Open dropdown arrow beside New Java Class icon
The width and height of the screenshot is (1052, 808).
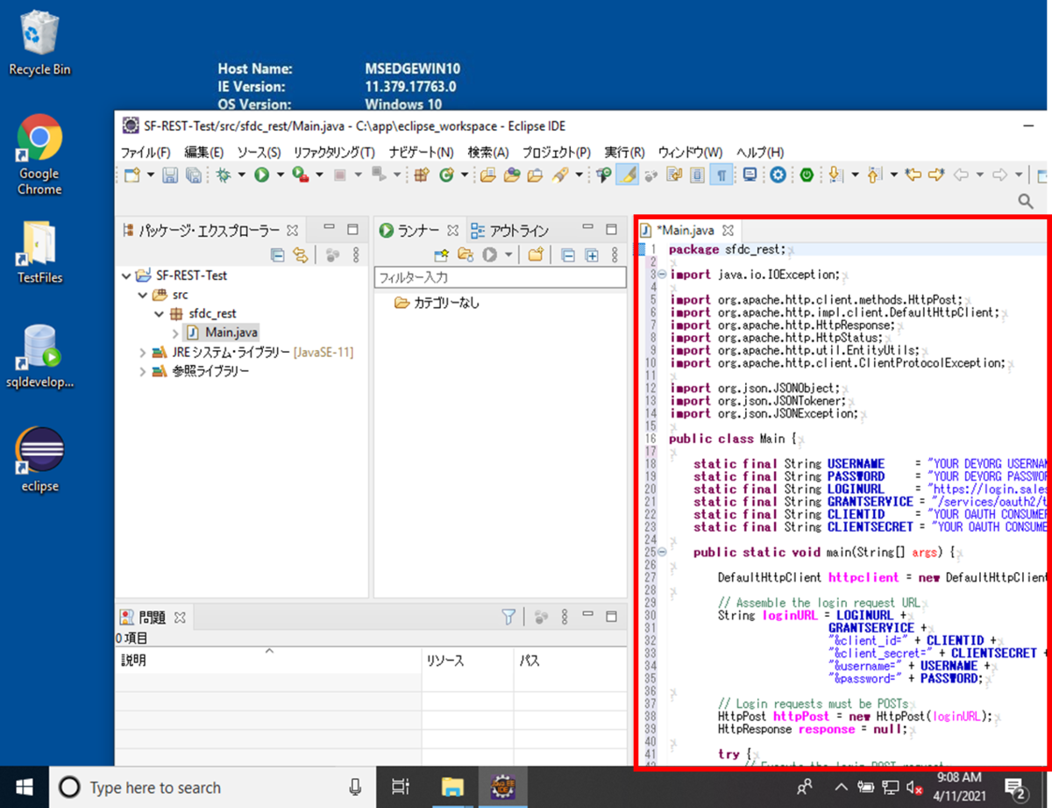[x=464, y=175]
